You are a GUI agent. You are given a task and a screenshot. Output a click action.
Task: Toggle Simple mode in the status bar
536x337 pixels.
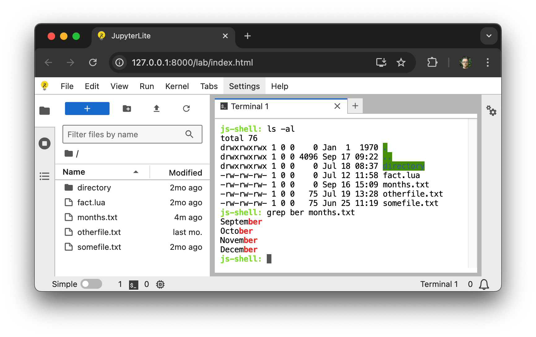[91, 284]
